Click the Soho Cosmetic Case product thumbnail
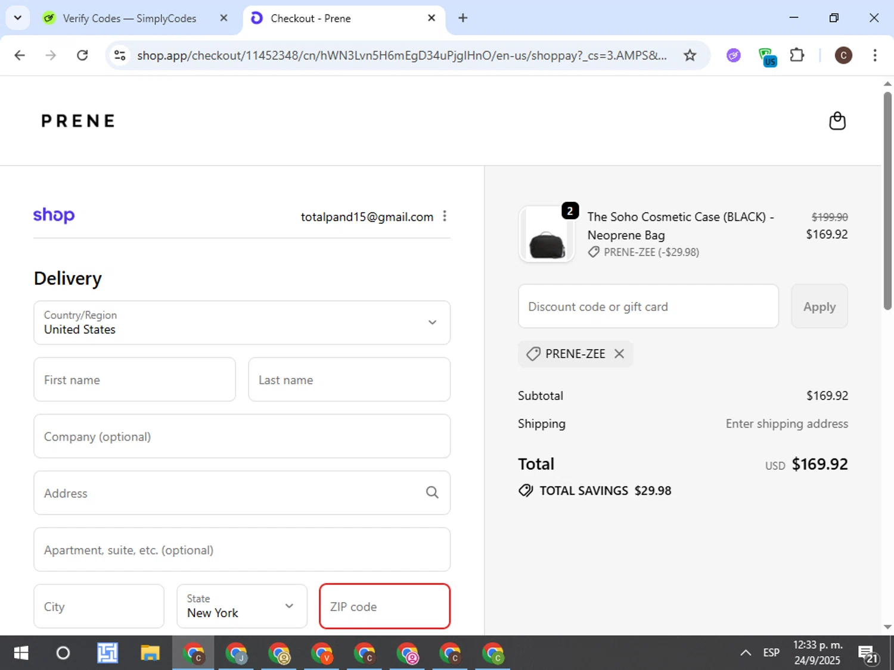Screen dimensions: 894x670 (547, 234)
